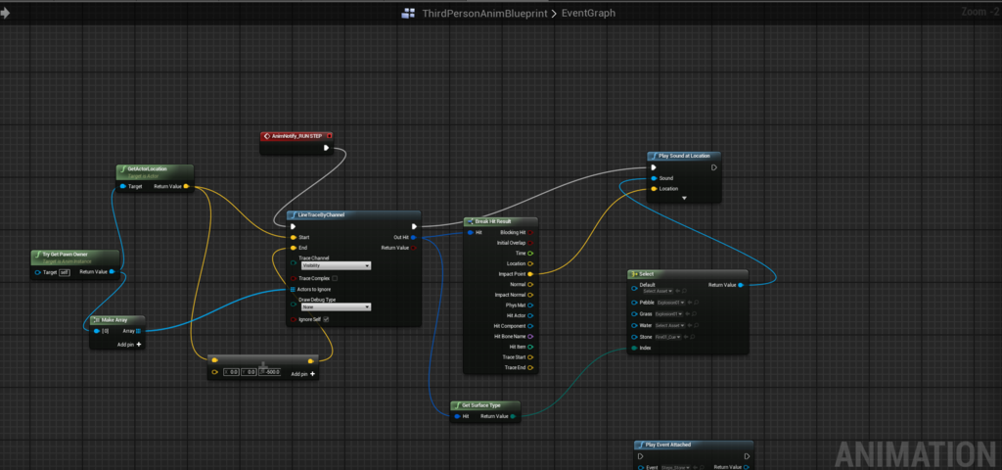Click the Hit Bone Name output pin
The height and width of the screenshot is (470, 1002).
[x=530, y=337]
